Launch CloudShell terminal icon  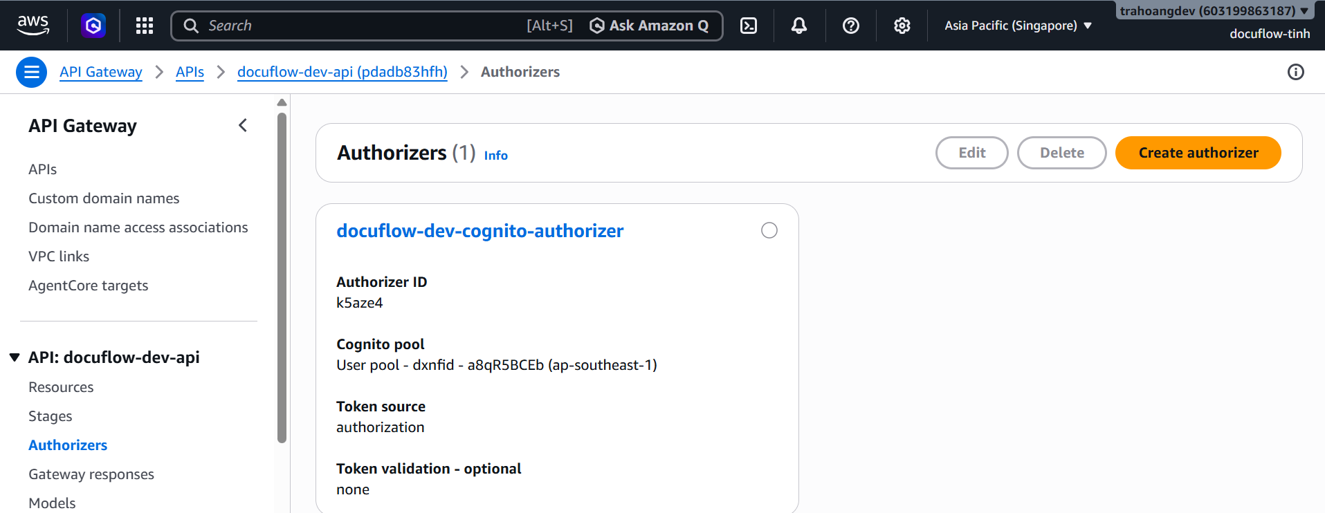(749, 26)
